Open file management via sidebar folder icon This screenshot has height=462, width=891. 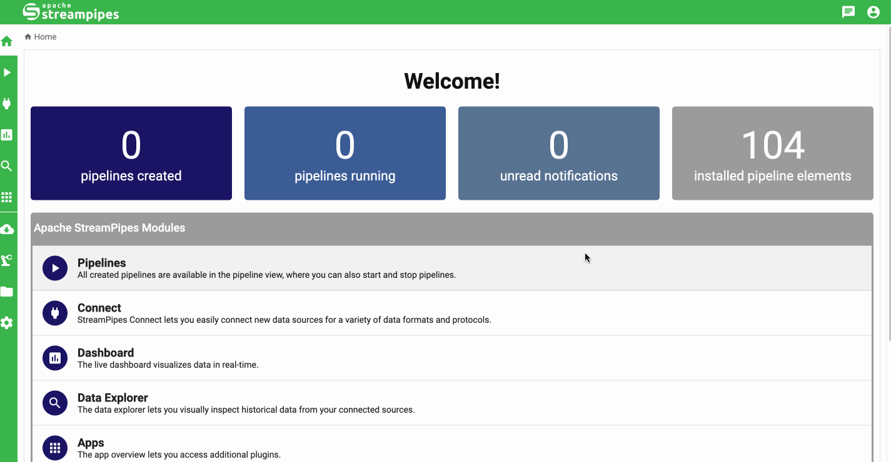coord(7,292)
